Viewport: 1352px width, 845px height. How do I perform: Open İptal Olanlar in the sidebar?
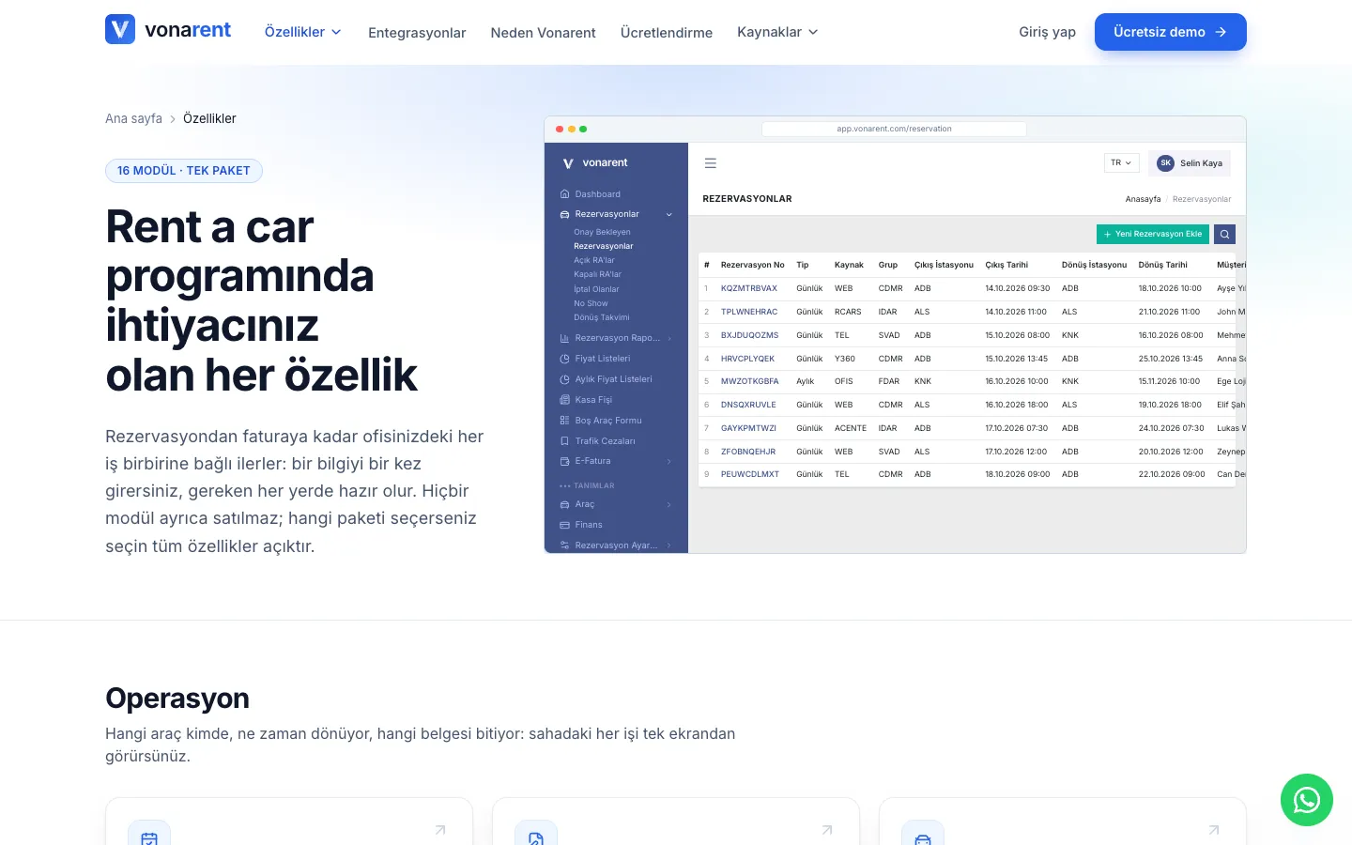coord(596,289)
